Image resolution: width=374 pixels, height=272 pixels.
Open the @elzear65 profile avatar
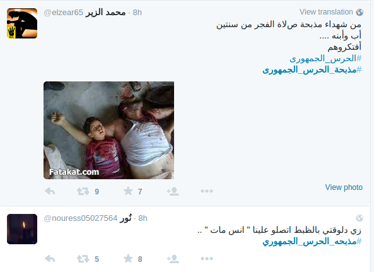tap(22, 23)
